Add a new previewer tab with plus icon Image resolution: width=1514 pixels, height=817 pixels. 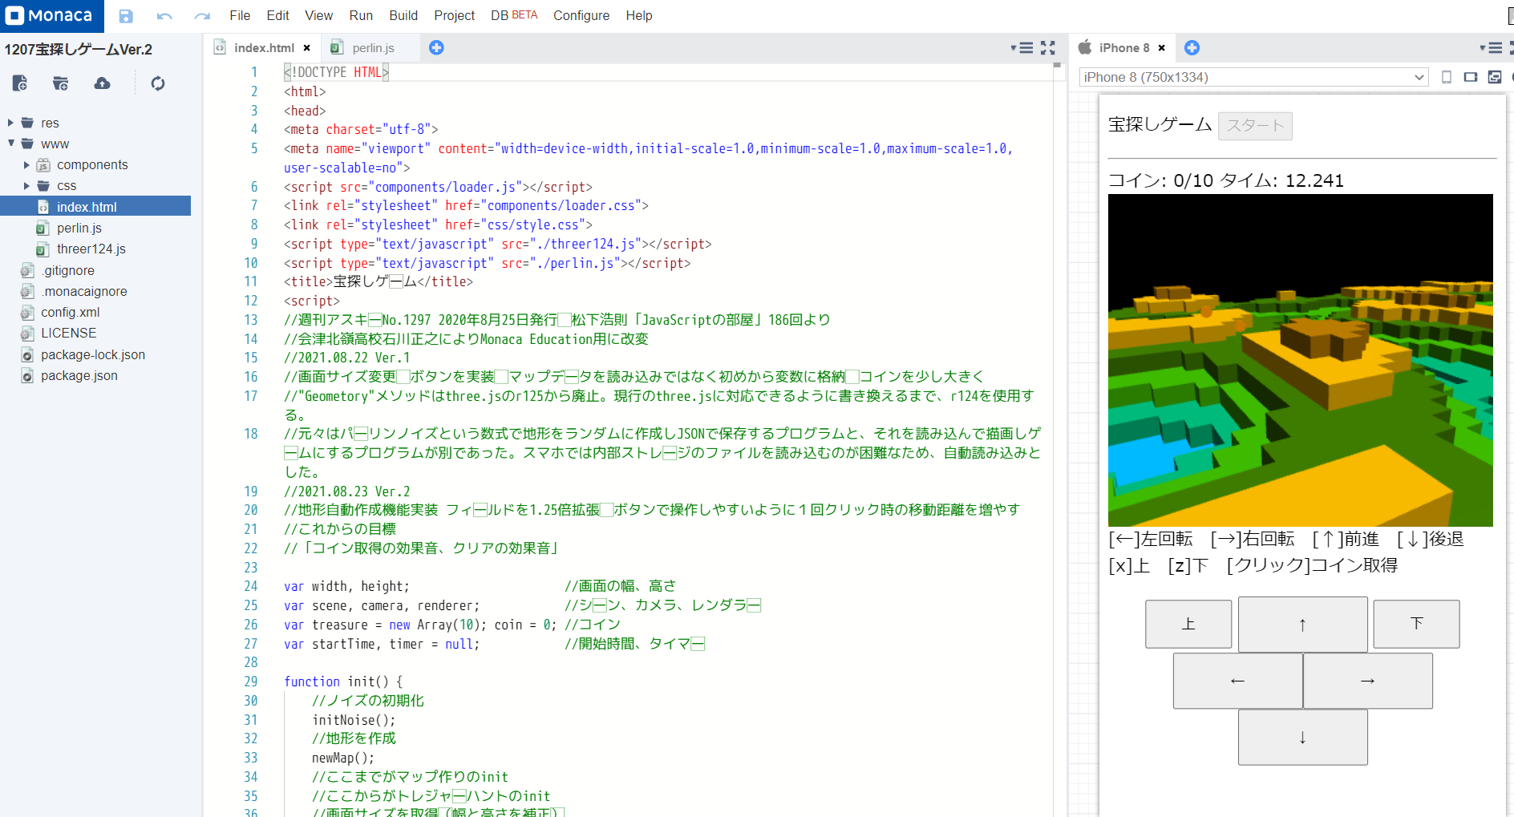(x=1192, y=47)
